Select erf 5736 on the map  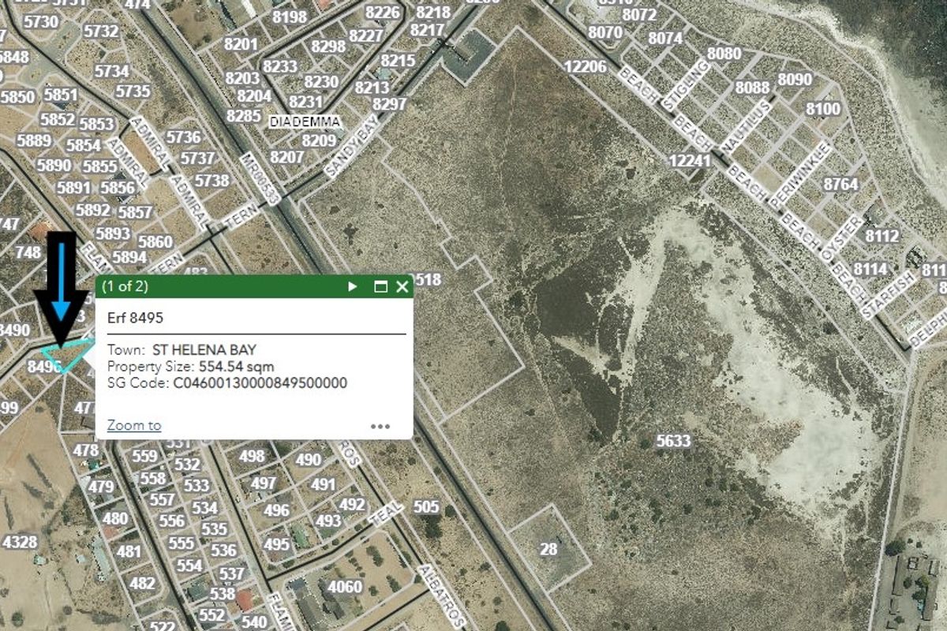(x=183, y=137)
